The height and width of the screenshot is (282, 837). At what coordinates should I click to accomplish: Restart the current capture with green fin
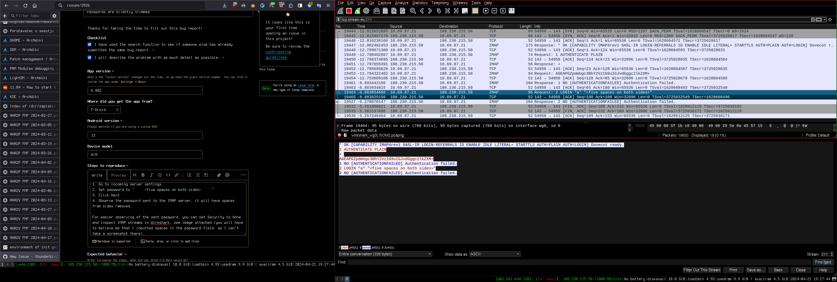point(357,11)
